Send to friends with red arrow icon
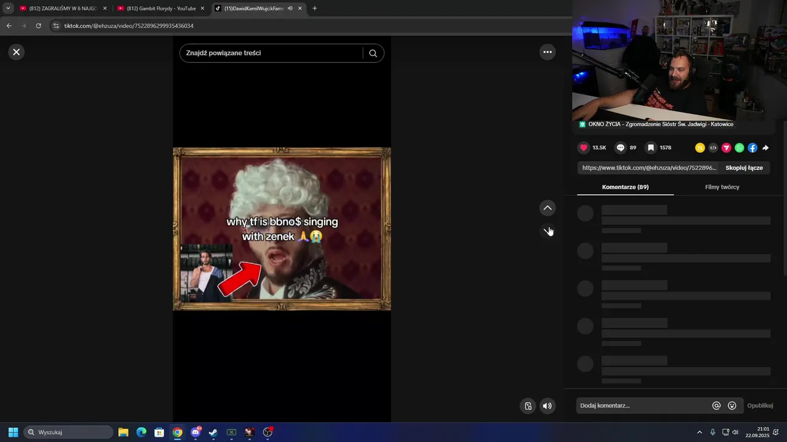This screenshot has height=442, width=787. [x=726, y=148]
